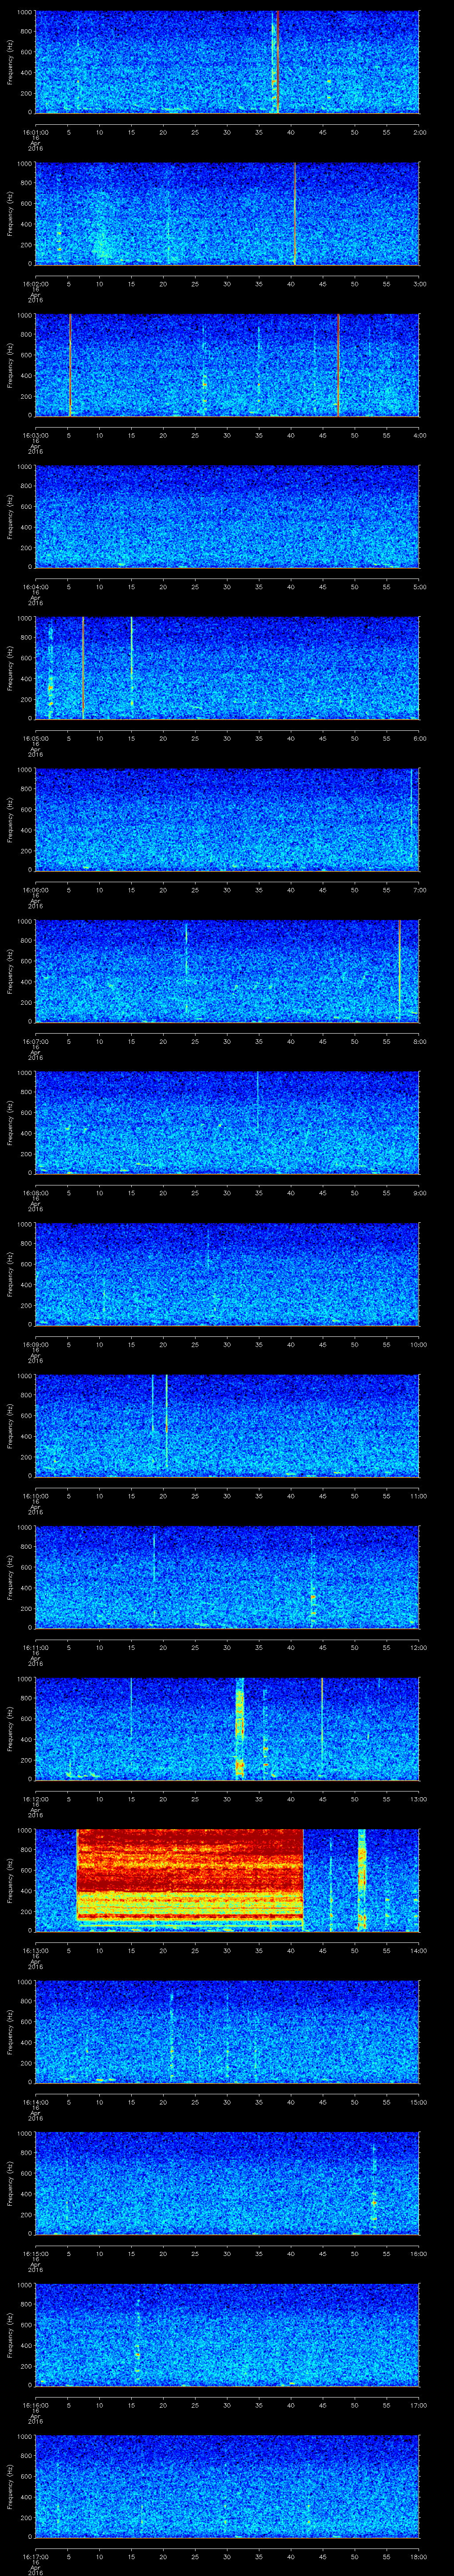Click the 16:10:00 start time label
Screen dimensions: 454x2576
pyautogui.click(x=35, y=1496)
